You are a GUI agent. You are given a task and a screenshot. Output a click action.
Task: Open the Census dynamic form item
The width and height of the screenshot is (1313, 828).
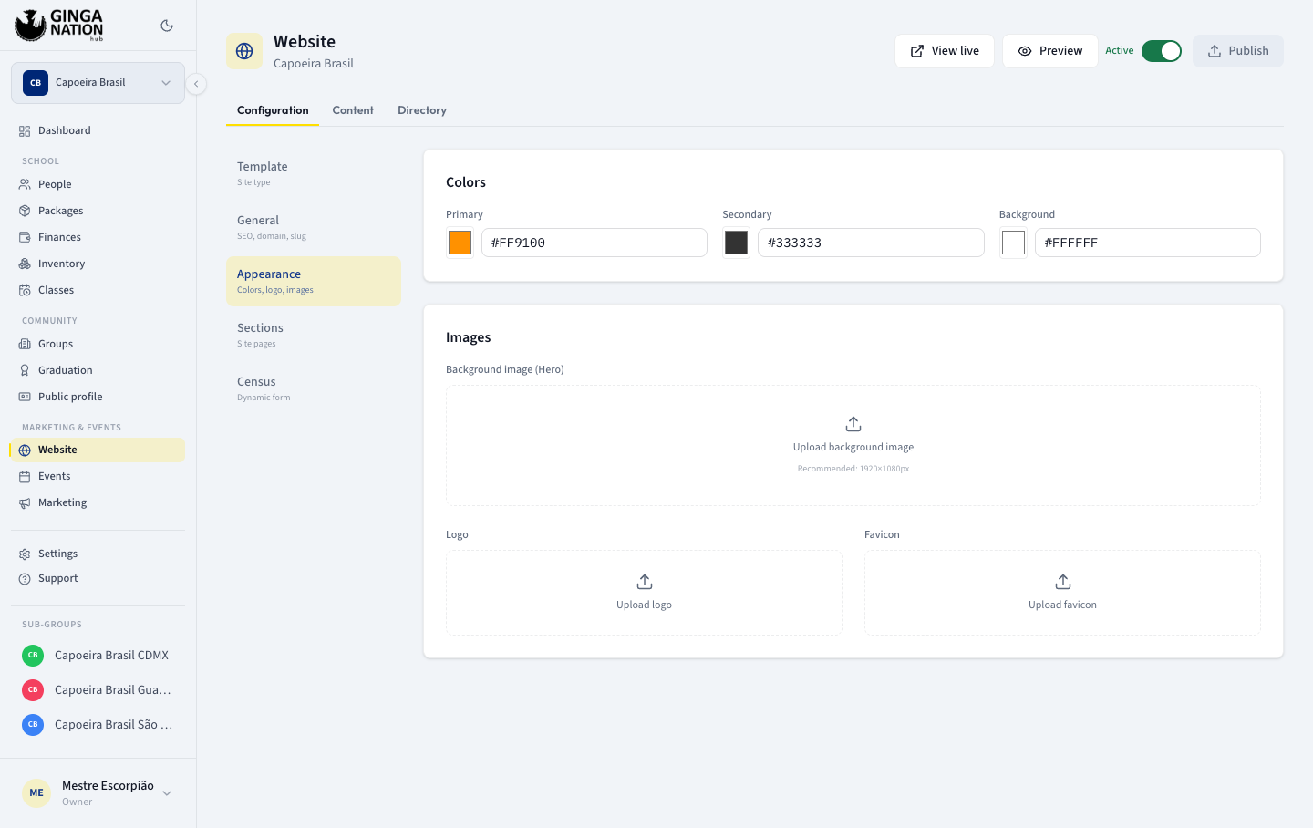pyautogui.click(x=314, y=388)
